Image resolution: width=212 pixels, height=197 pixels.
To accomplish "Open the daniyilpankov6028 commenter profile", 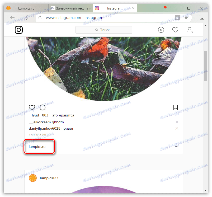I will click(x=44, y=128).
